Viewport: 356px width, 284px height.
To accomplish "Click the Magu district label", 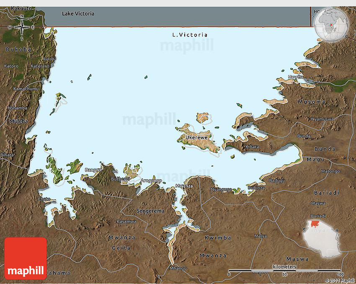I will [315, 159].
